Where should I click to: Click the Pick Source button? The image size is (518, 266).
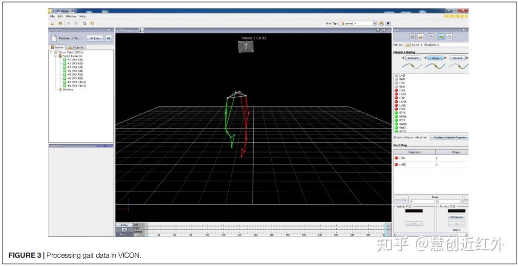tap(456, 217)
